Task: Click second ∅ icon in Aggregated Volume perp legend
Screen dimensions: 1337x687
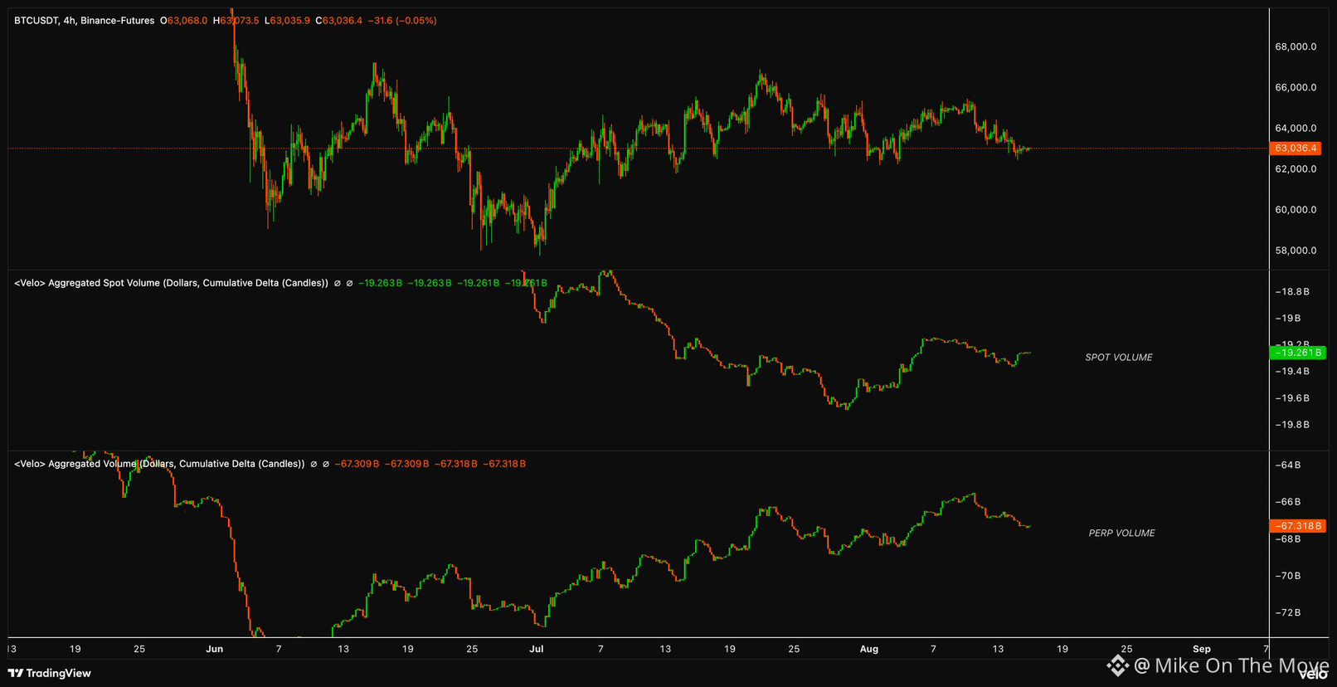Action: pyautogui.click(x=326, y=464)
